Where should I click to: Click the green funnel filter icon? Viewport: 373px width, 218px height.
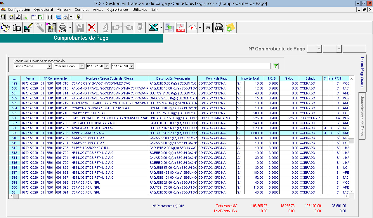click(275, 66)
